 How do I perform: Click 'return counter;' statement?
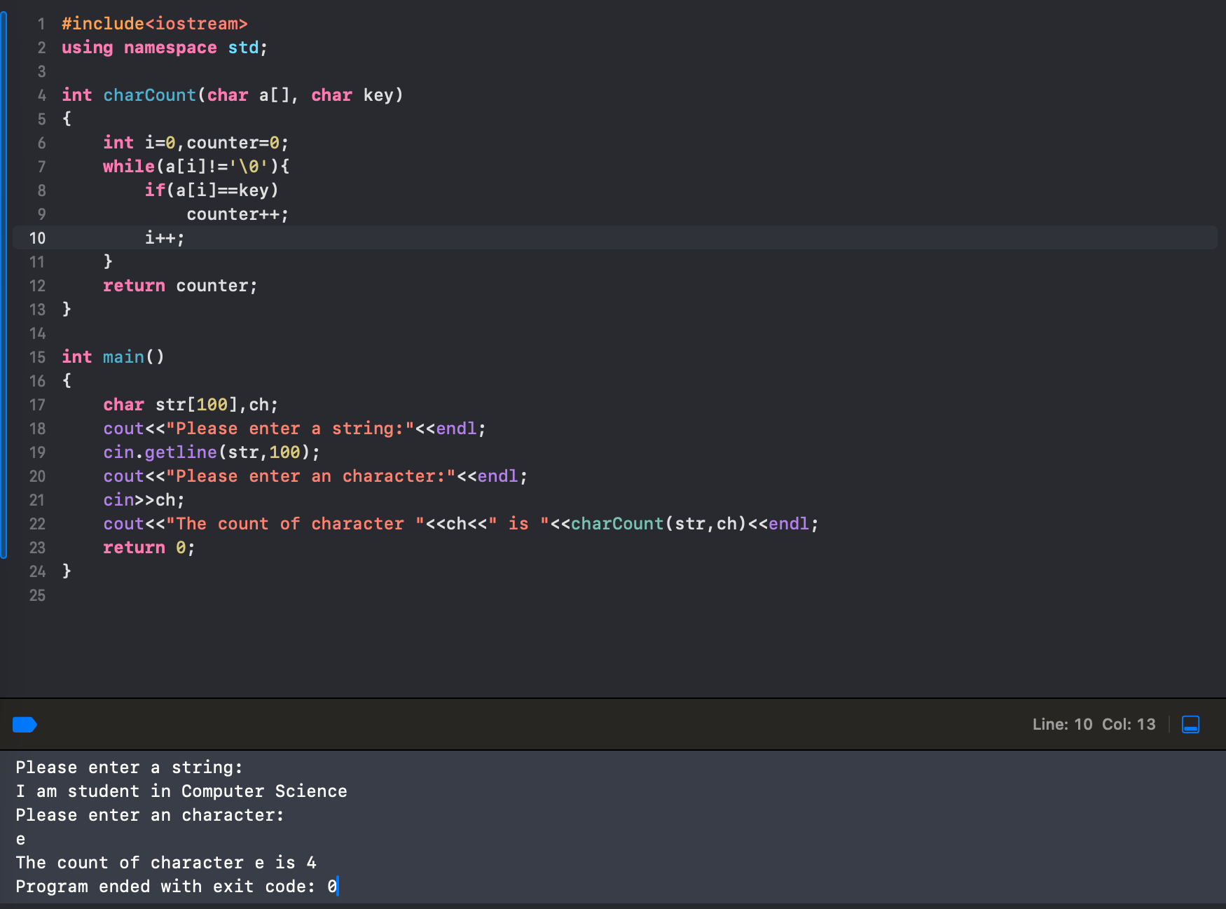click(x=181, y=286)
